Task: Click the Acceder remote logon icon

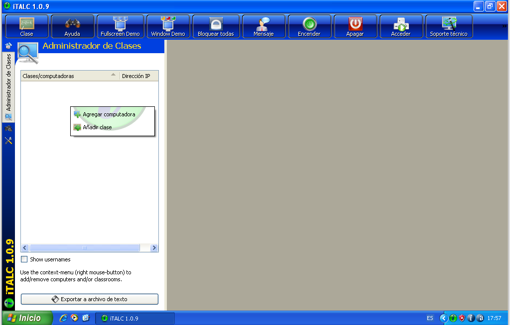Action: point(400,26)
